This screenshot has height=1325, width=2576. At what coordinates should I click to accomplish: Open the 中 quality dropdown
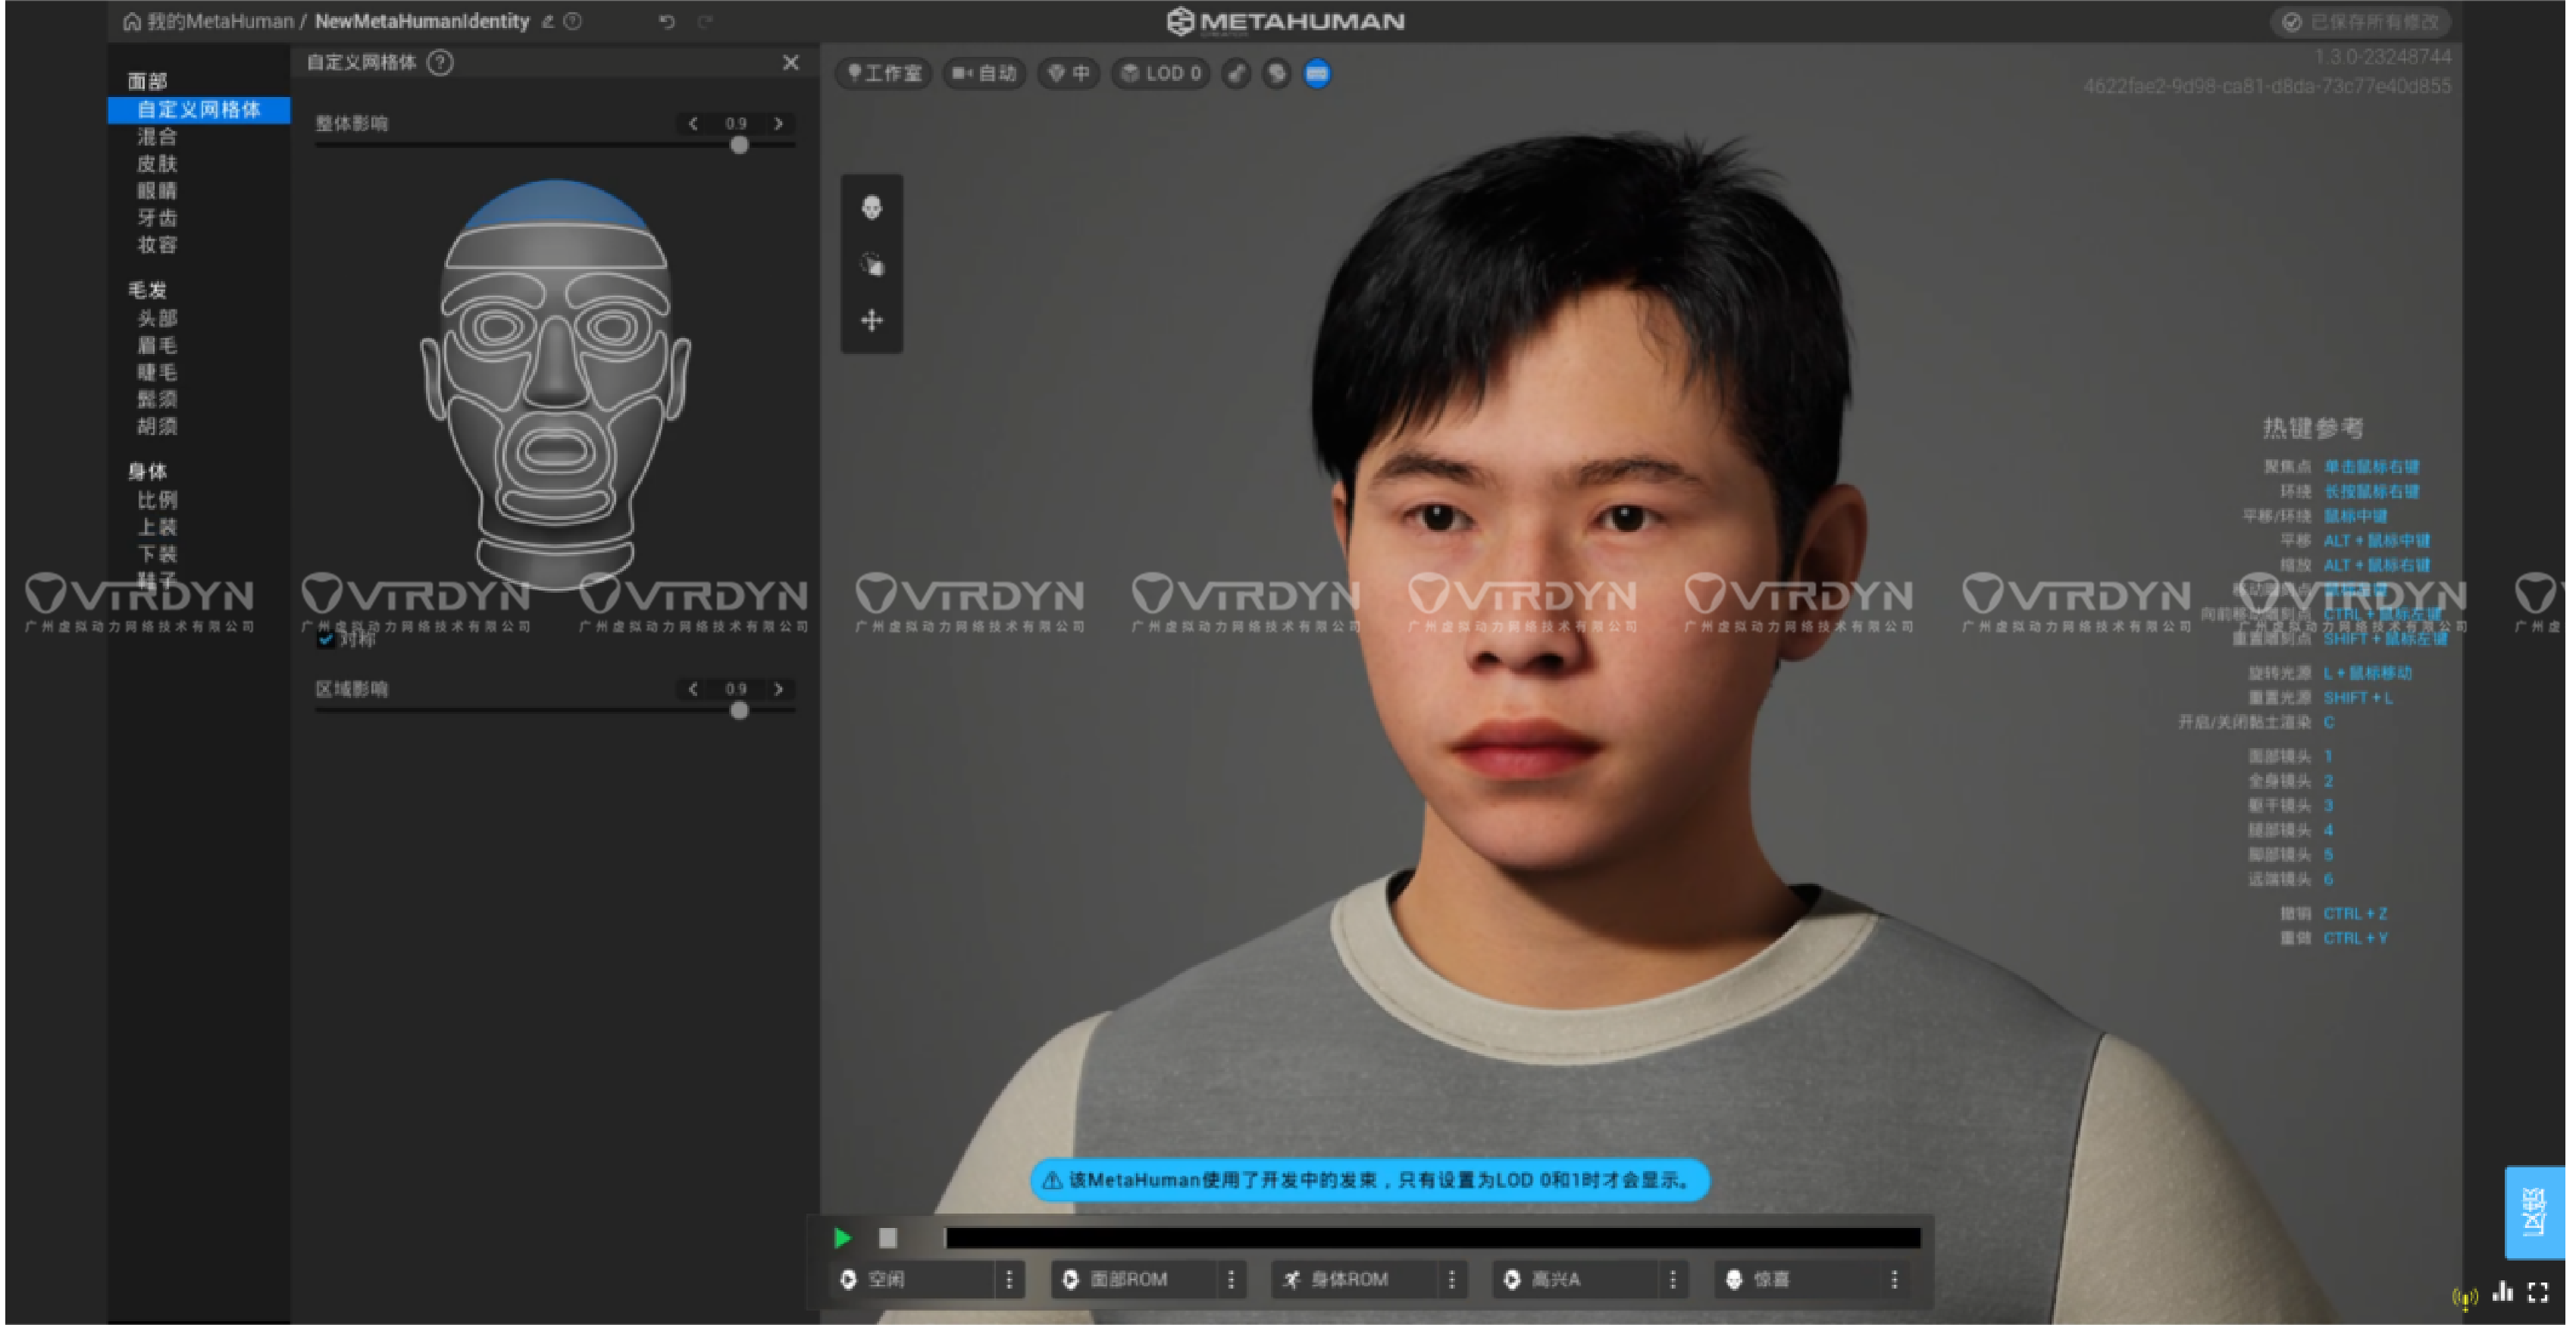(1068, 73)
